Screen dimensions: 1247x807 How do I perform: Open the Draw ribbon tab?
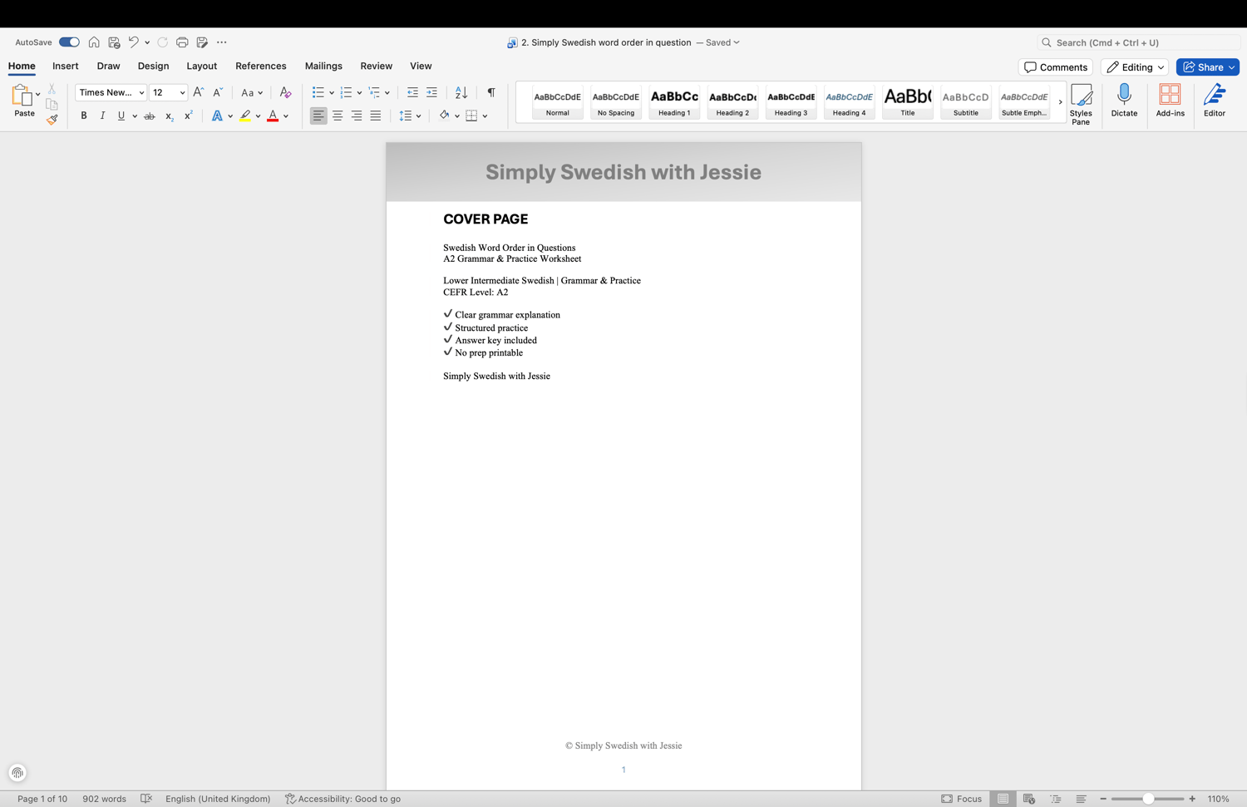[x=108, y=66]
